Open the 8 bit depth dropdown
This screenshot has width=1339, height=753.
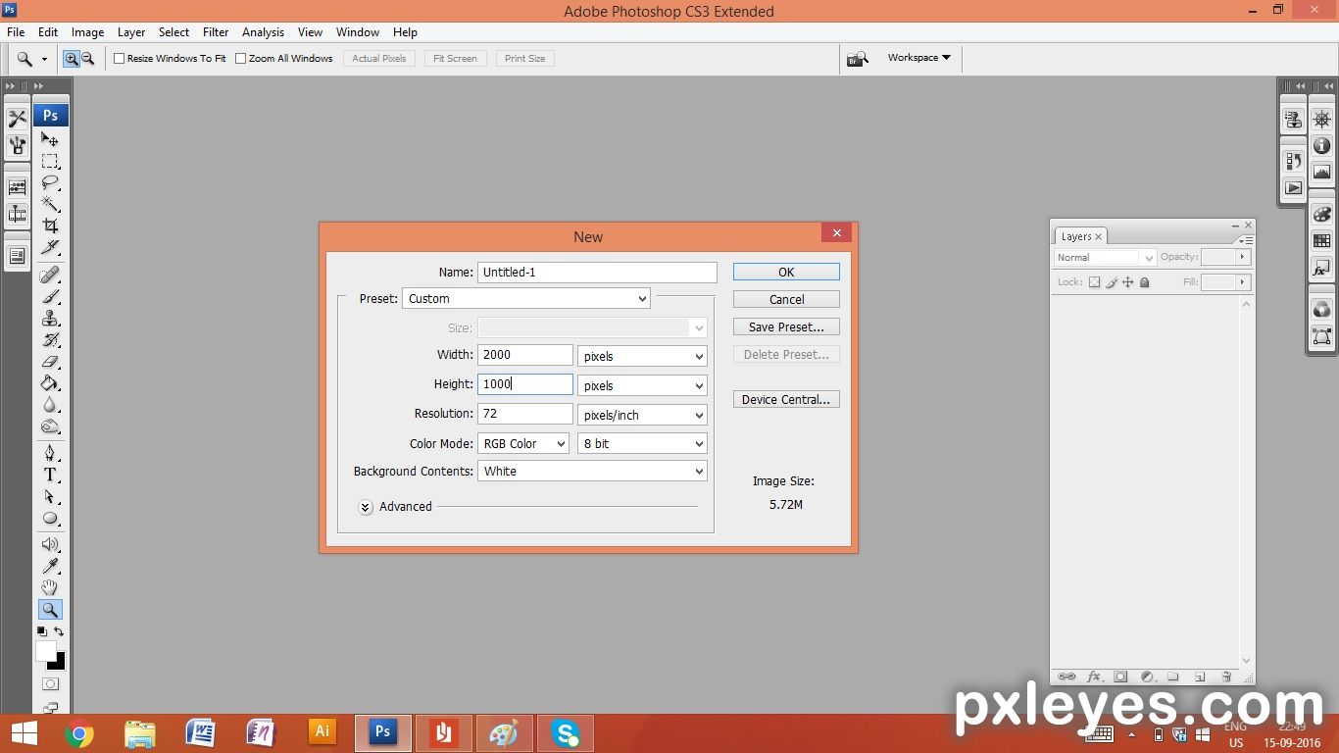coord(642,443)
